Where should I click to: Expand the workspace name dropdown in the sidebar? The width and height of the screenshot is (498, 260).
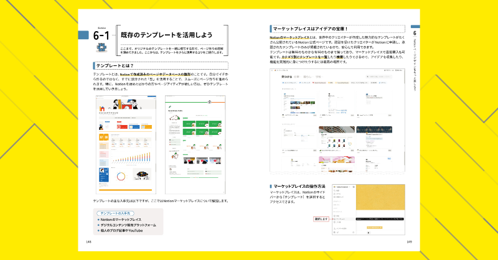click(x=342, y=187)
